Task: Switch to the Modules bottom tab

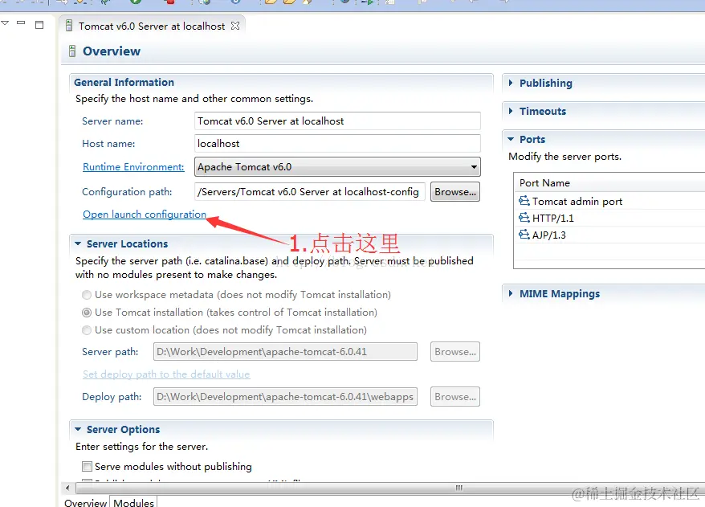Action: point(133,502)
